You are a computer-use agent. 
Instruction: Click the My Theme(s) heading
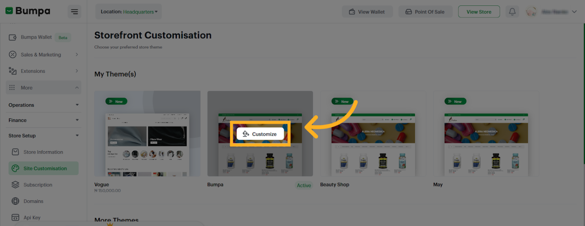[x=115, y=74]
